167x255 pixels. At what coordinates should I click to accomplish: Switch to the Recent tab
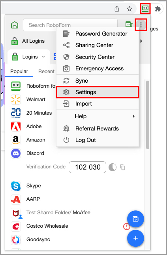[46, 72]
